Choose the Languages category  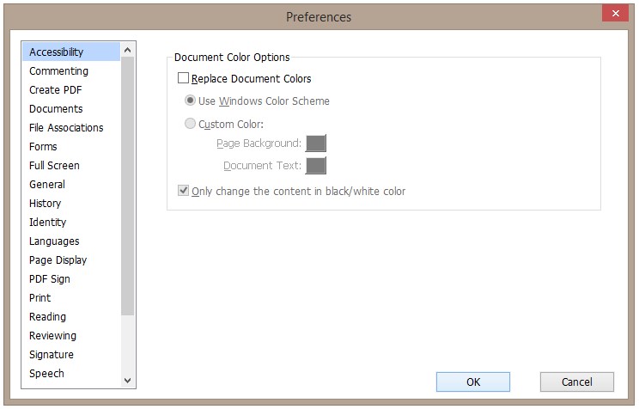coord(71,241)
